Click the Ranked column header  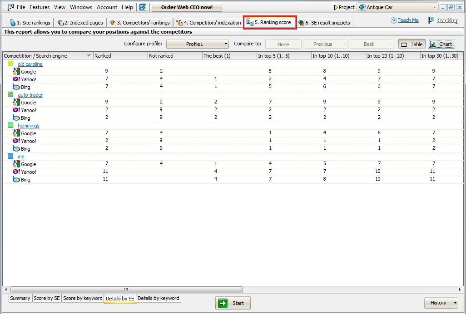coord(120,56)
